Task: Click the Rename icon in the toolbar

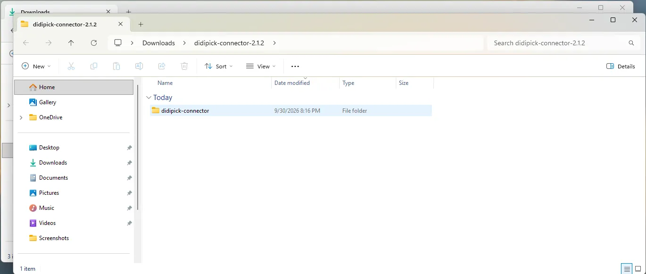Action: click(139, 66)
